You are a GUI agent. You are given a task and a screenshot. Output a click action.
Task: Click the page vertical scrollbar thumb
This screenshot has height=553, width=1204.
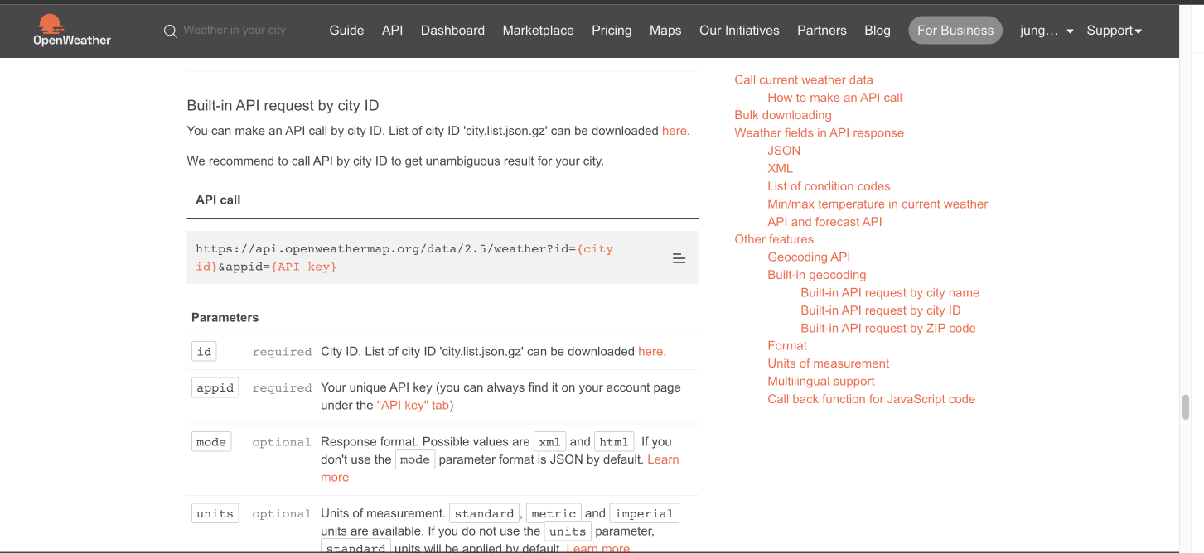pyautogui.click(x=1186, y=407)
